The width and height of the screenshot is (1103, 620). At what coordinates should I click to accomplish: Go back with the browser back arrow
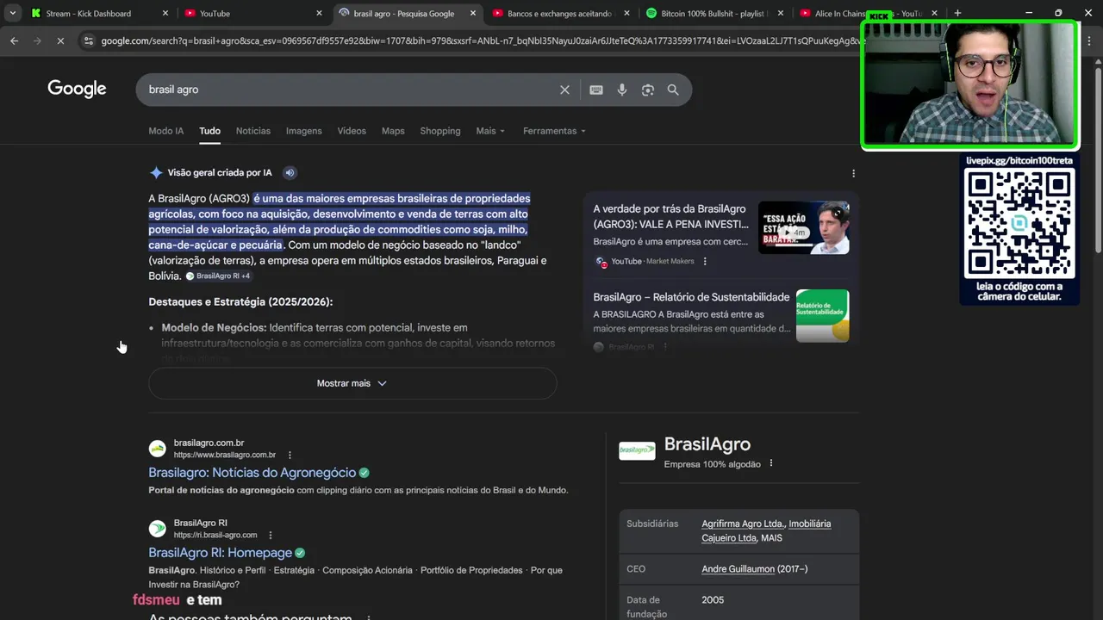point(14,40)
